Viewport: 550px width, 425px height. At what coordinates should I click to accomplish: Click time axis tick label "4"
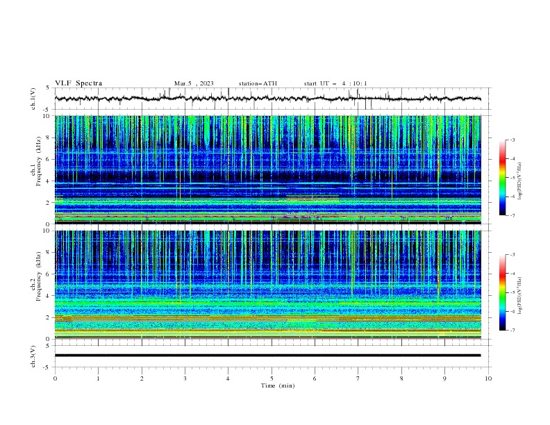tap(228, 378)
